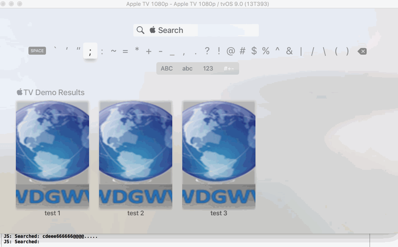Select the dollar sign key
The width and height of the screenshot is (398, 247).
[x=253, y=51]
